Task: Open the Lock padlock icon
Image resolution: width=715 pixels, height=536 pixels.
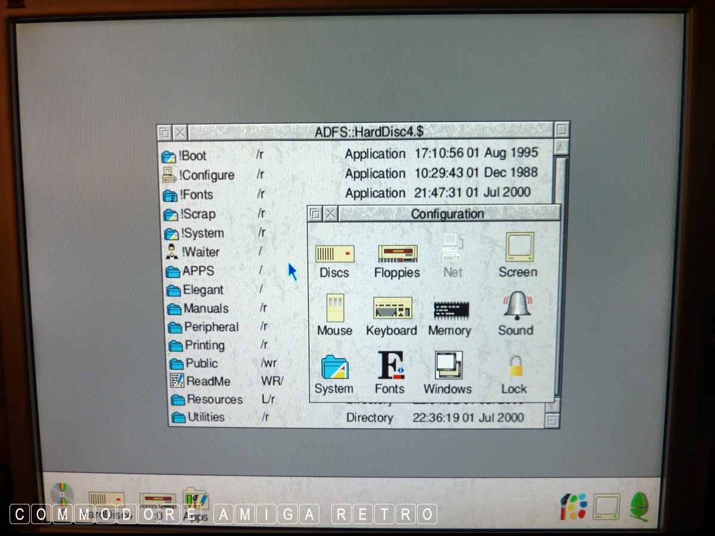Action: [515, 367]
